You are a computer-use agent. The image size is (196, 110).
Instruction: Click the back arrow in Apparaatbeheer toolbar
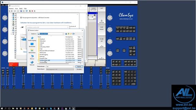pyautogui.click(x=9, y=11)
